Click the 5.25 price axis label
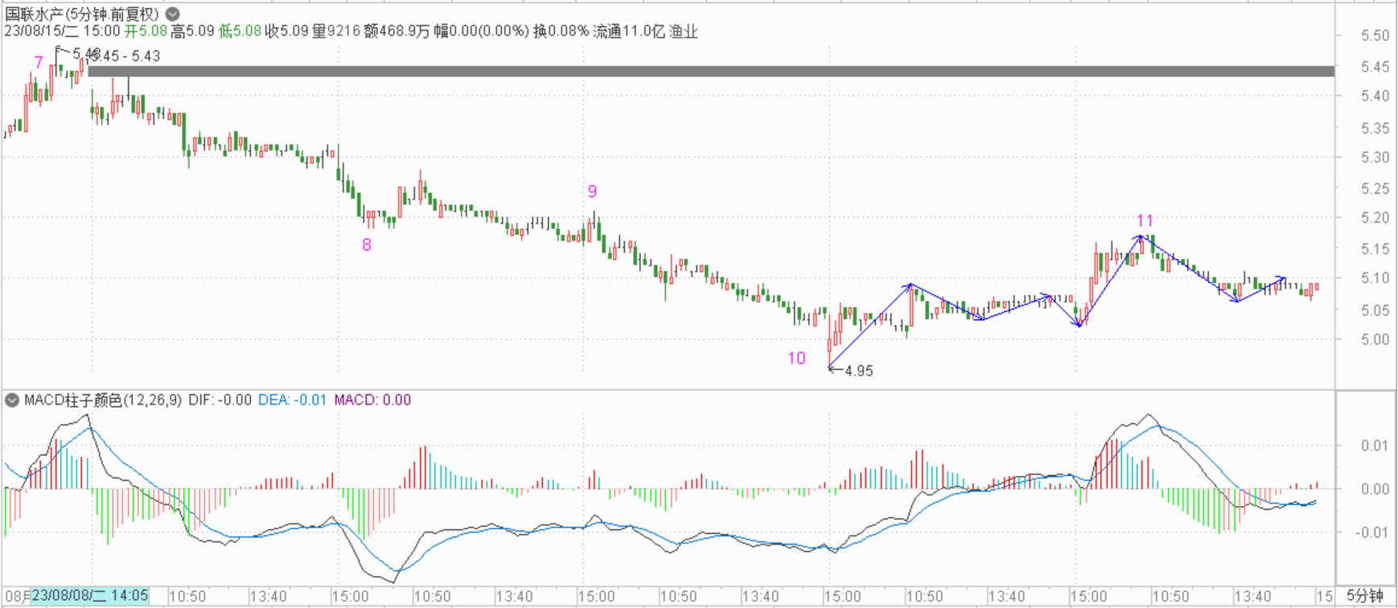Image resolution: width=1398 pixels, height=608 pixels. pos(1375,188)
